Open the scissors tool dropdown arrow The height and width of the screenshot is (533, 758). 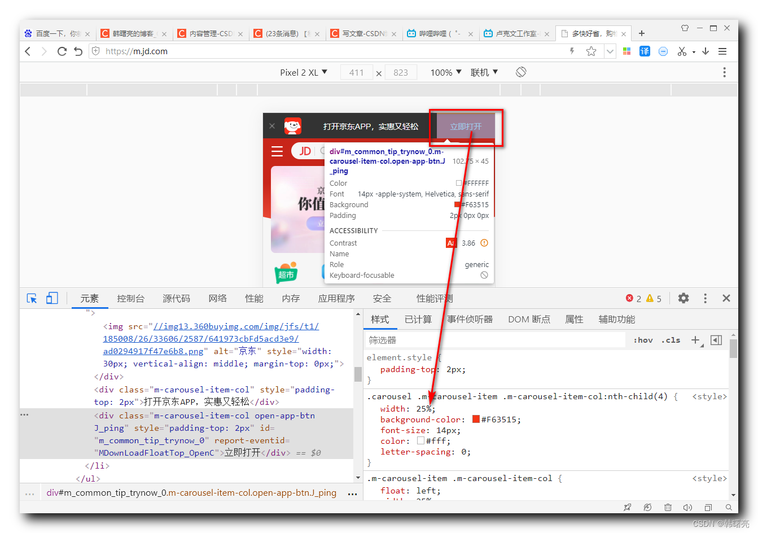click(694, 52)
